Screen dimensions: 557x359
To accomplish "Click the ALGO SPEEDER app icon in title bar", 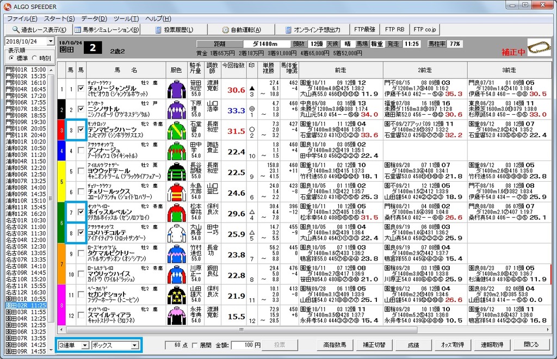I will 7,7.
